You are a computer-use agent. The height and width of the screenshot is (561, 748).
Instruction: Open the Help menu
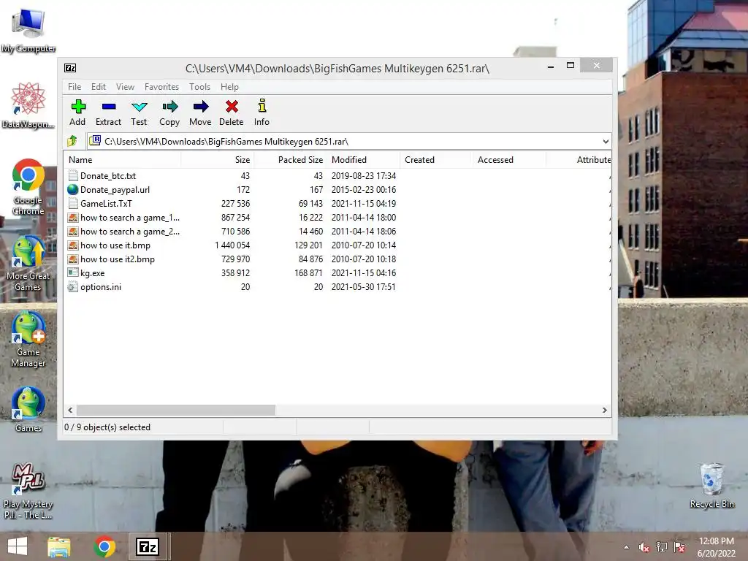(229, 87)
